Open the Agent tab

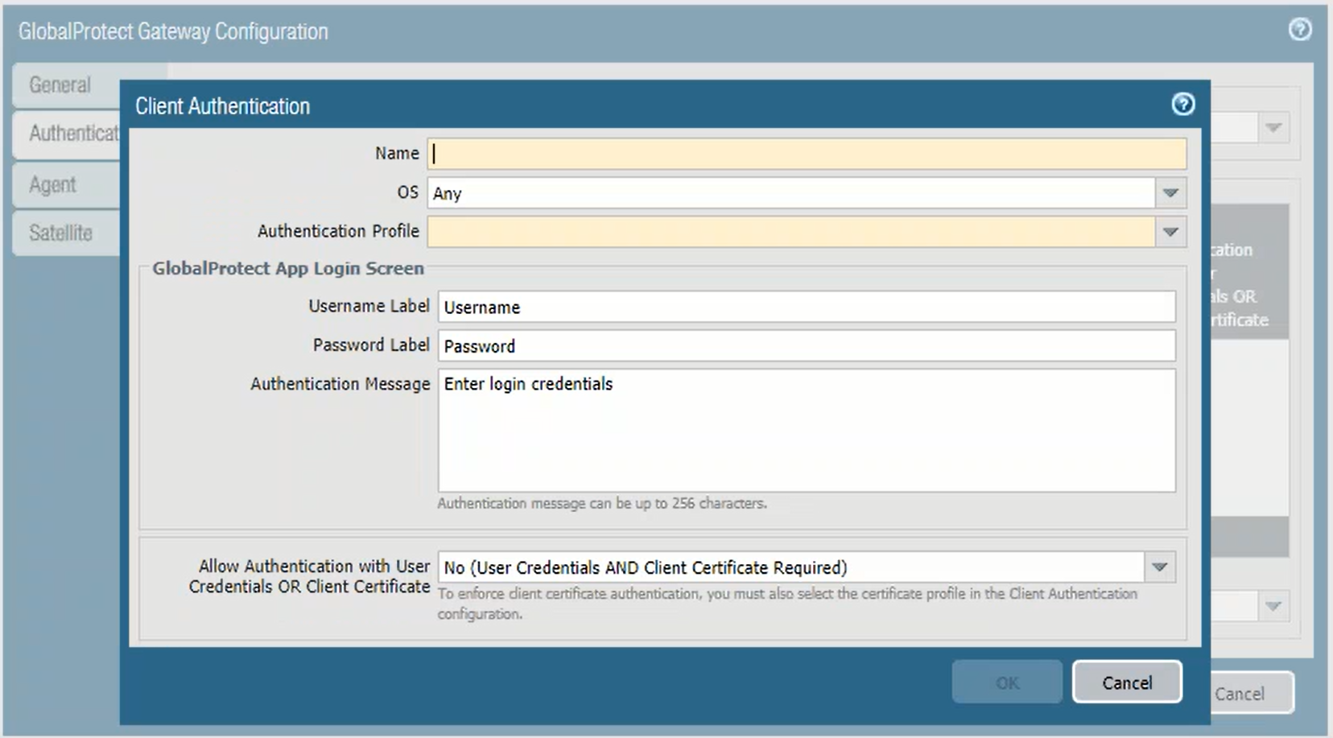click(53, 185)
